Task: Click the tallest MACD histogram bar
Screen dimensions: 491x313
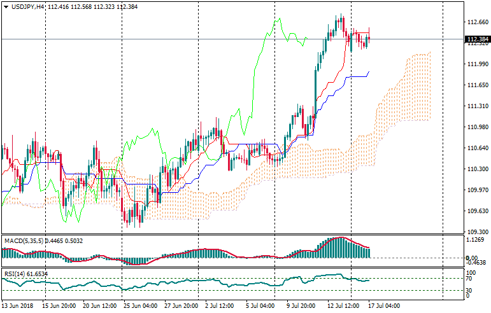Action: (339, 247)
